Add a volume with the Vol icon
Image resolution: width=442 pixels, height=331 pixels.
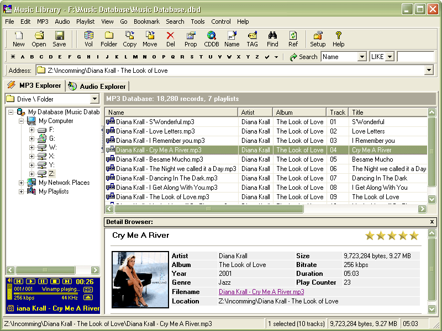click(88, 39)
